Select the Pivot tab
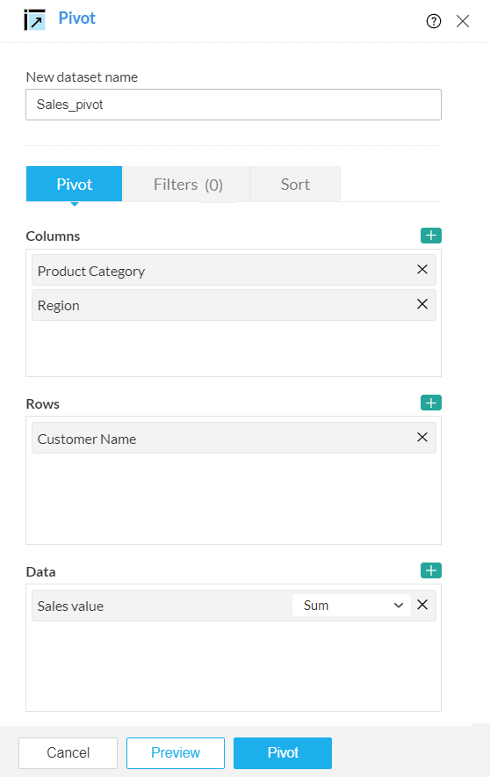The height and width of the screenshot is (777, 490). click(x=75, y=184)
